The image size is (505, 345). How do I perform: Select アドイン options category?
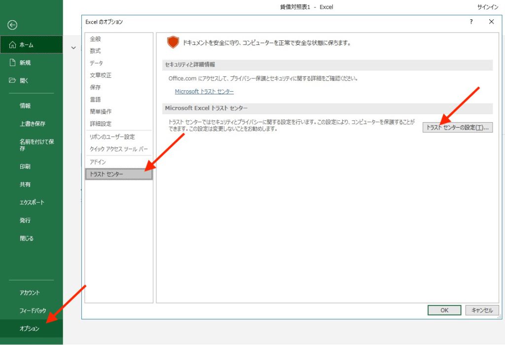coord(118,162)
